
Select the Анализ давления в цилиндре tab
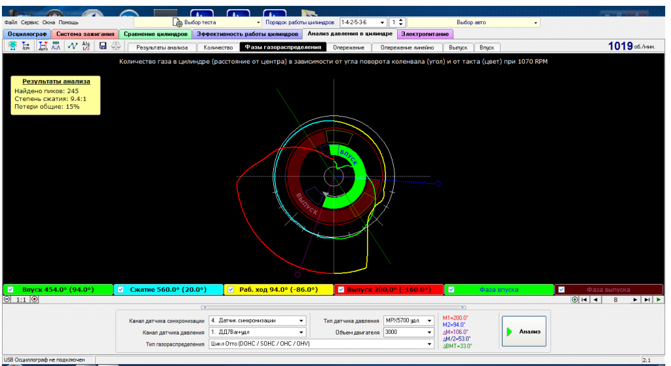tap(350, 33)
